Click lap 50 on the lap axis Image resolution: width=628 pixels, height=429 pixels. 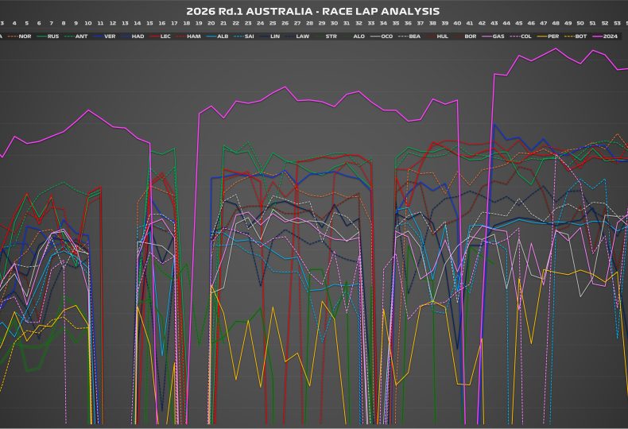point(580,25)
